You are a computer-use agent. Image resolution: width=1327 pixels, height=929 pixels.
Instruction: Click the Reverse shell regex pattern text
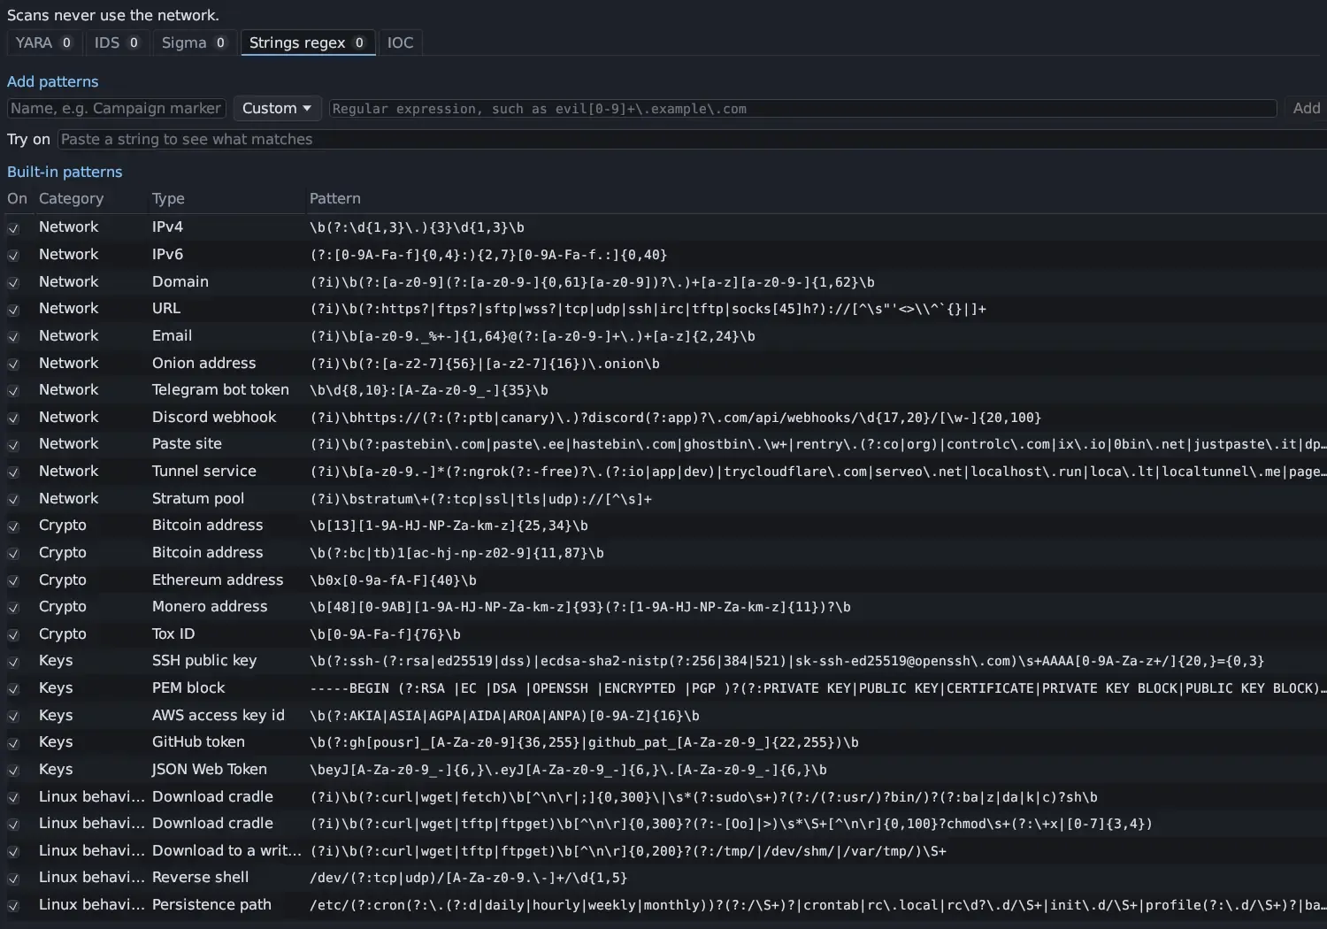pos(468,878)
